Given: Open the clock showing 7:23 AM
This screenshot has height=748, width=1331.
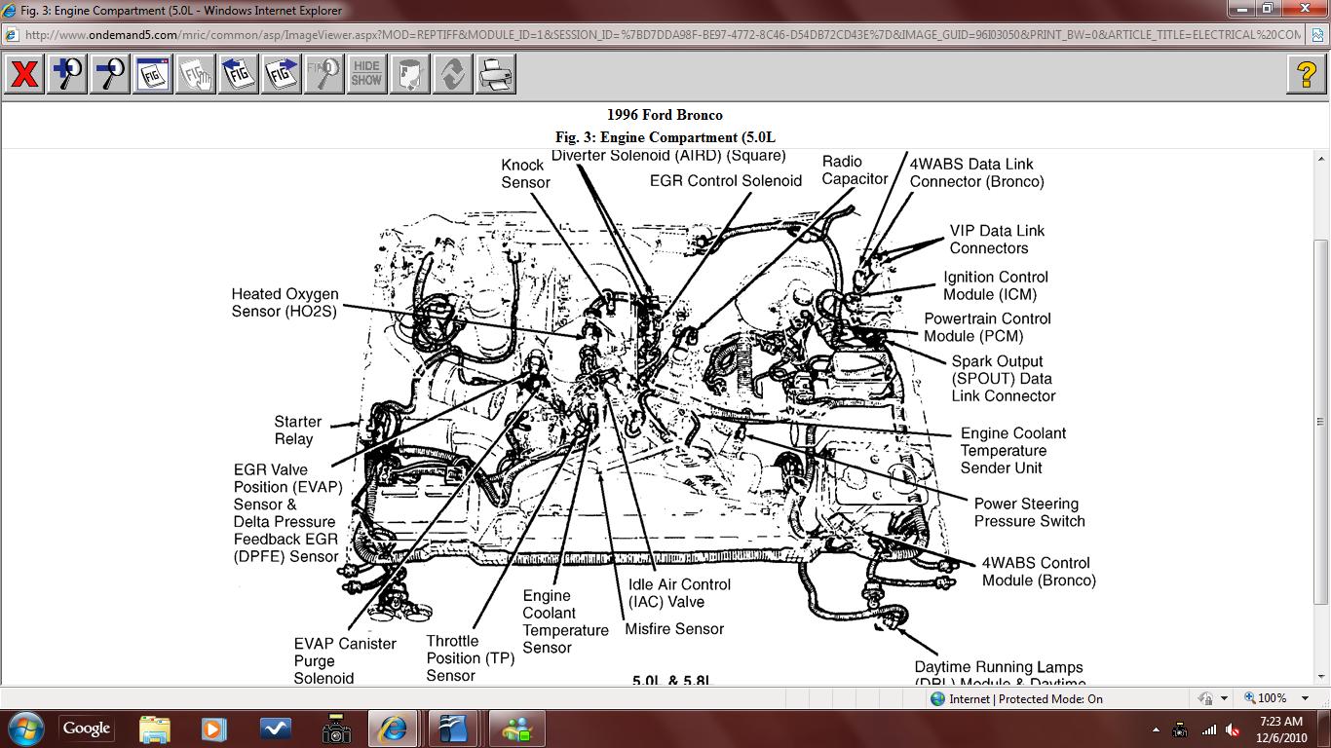Looking at the screenshot, I should tap(1280, 729).
